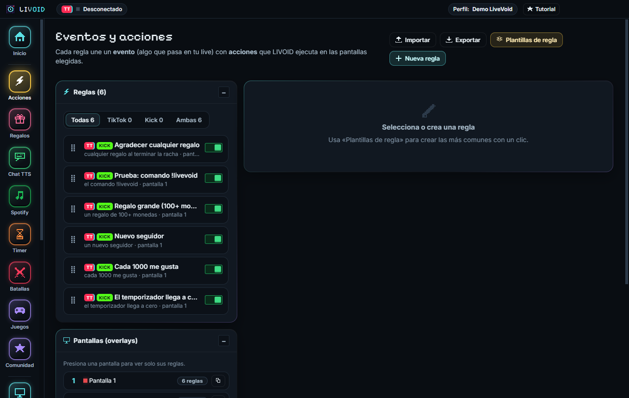Click the Desconectado connection status pill

92,9
